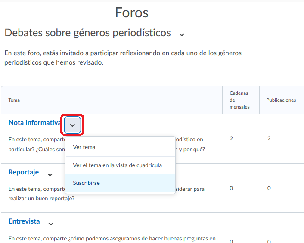Click the Tema column header

pyautogui.click(x=14, y=100)
